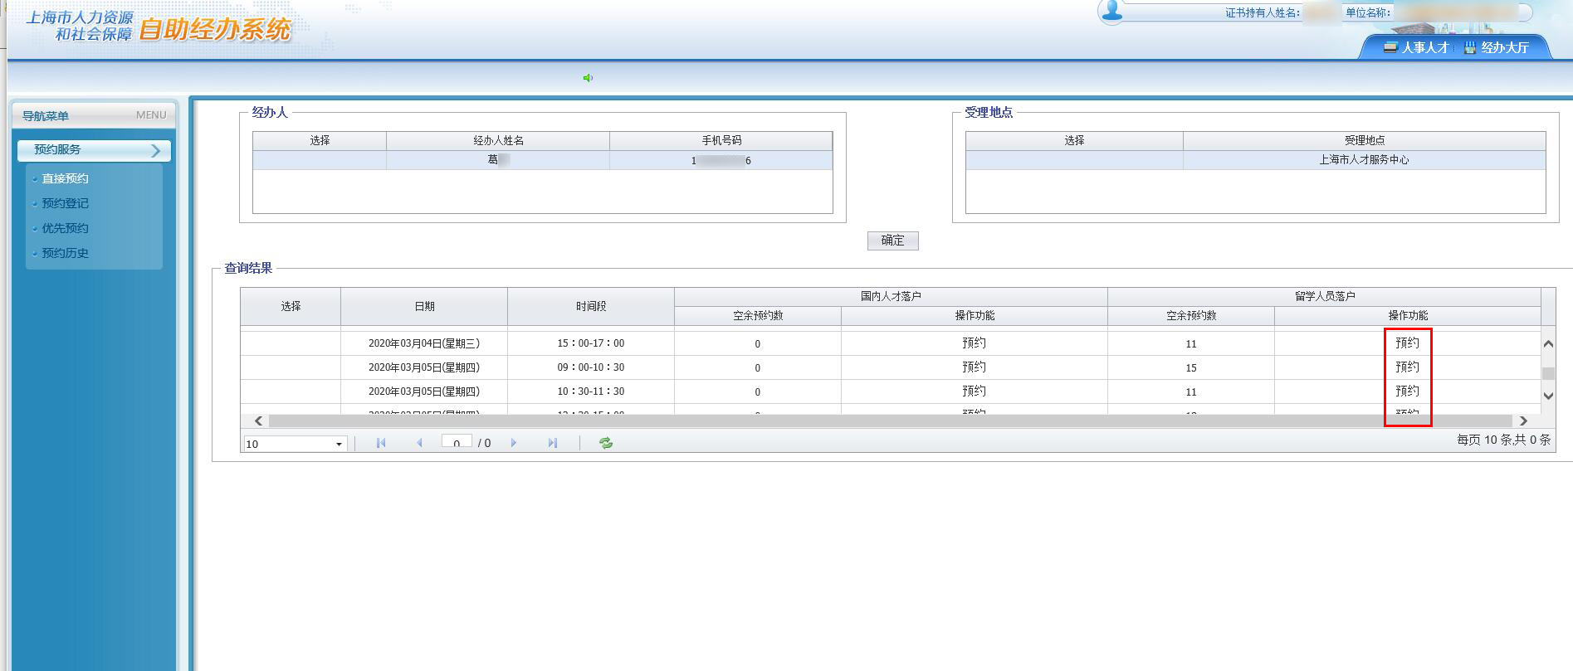Click the 手机号码 column header

(721, 140)
